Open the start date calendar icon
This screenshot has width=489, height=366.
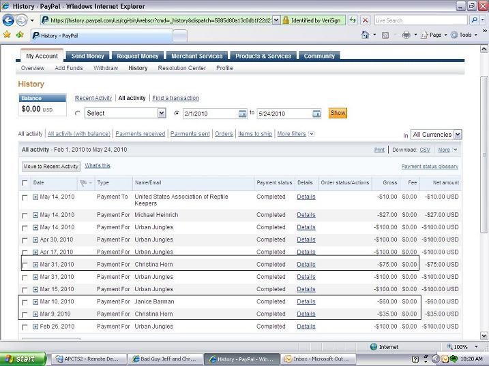(x=242, y=114)
